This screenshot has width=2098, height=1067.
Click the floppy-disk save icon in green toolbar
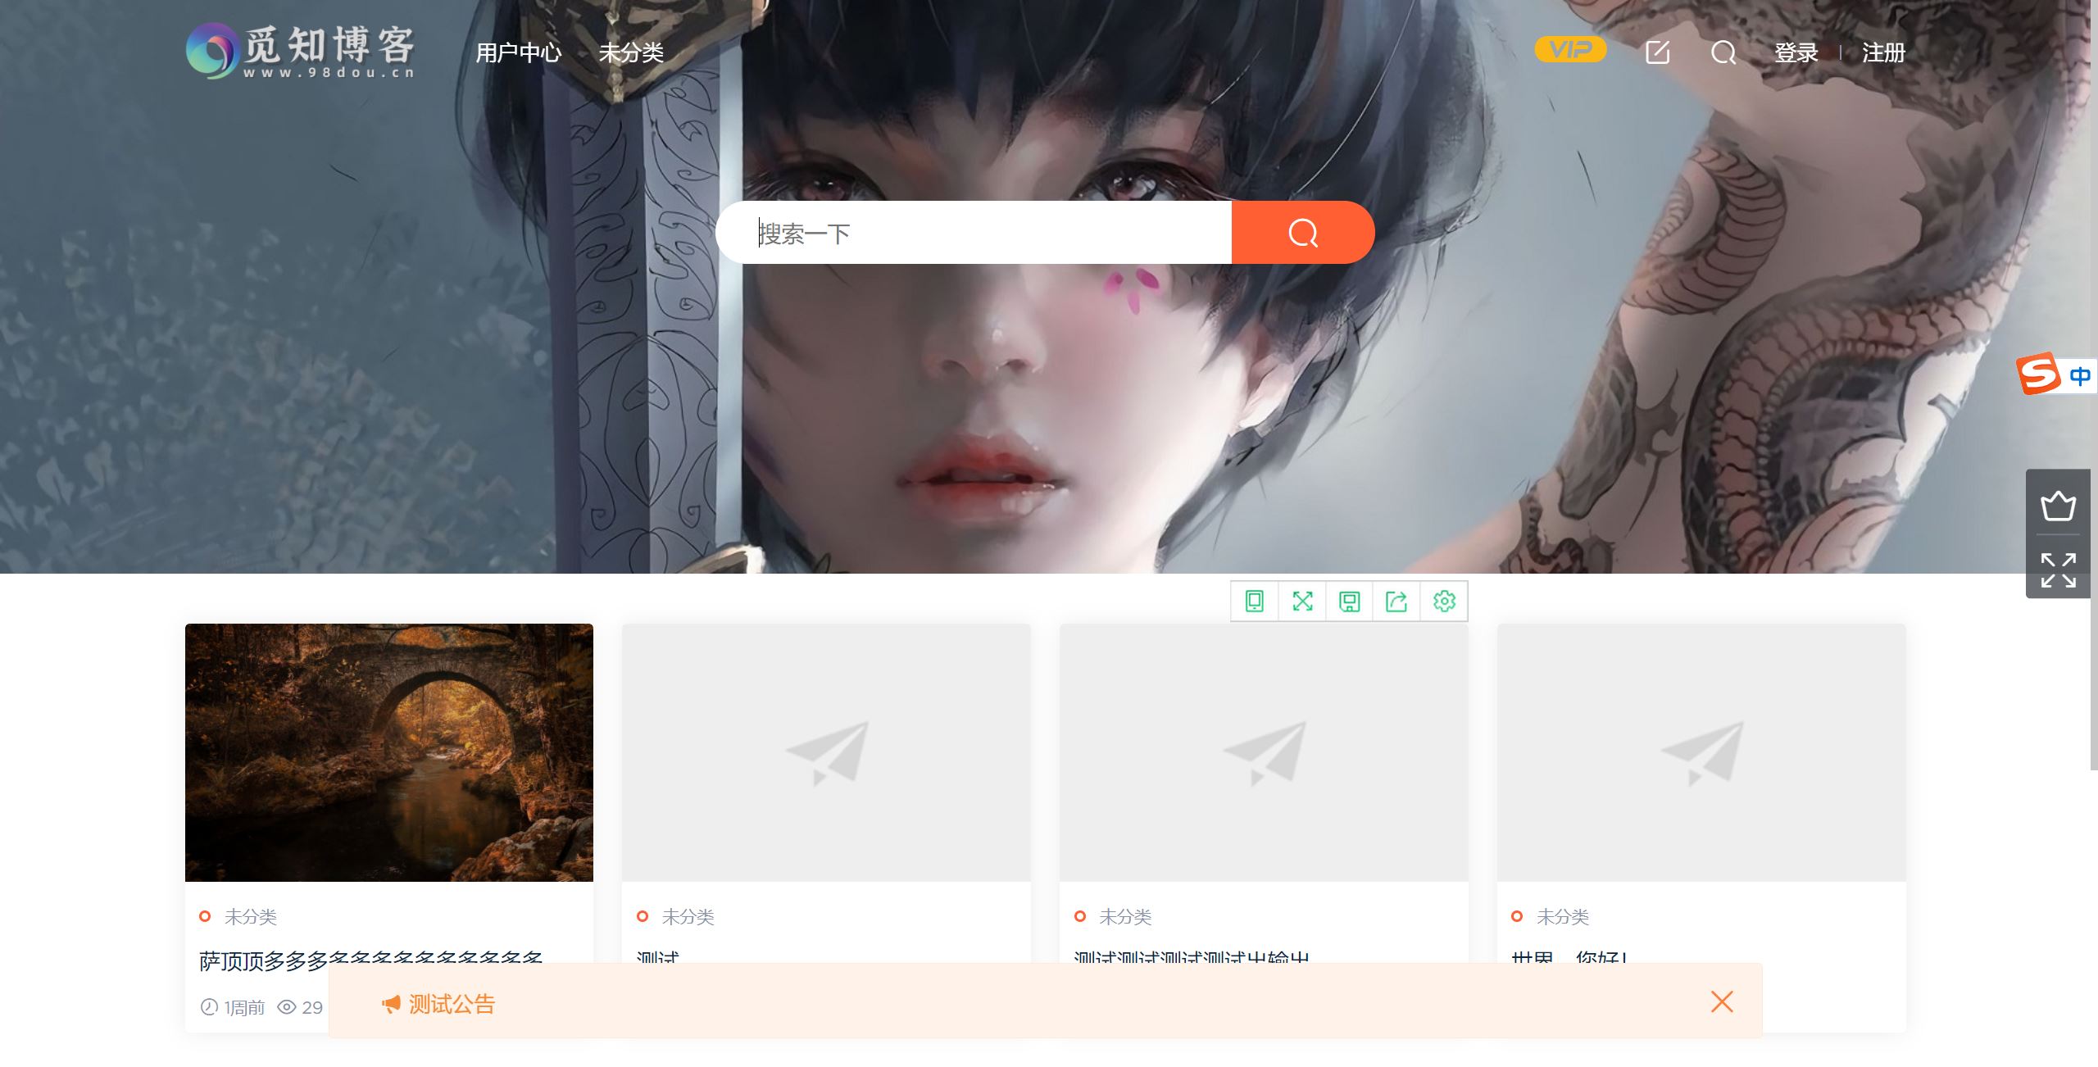1349,602
